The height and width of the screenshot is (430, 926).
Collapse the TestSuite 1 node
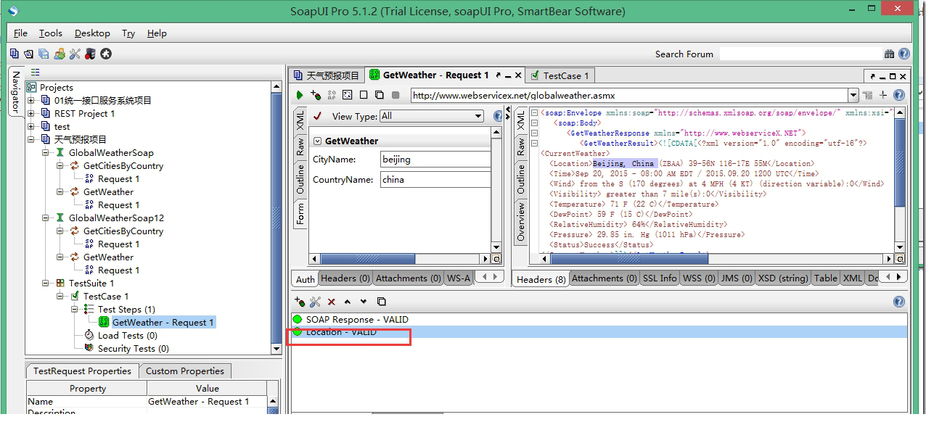coord(46,284)
